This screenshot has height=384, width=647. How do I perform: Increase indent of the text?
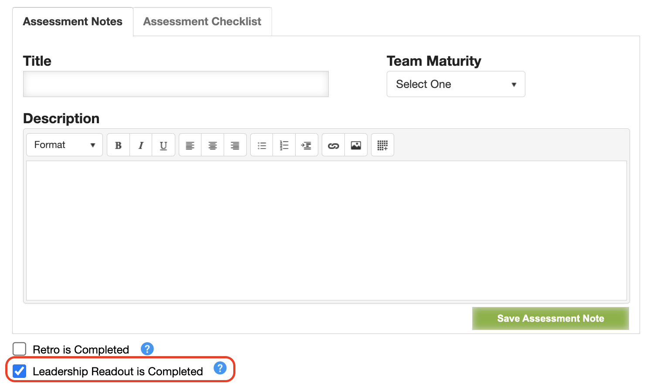coord(306,145)
